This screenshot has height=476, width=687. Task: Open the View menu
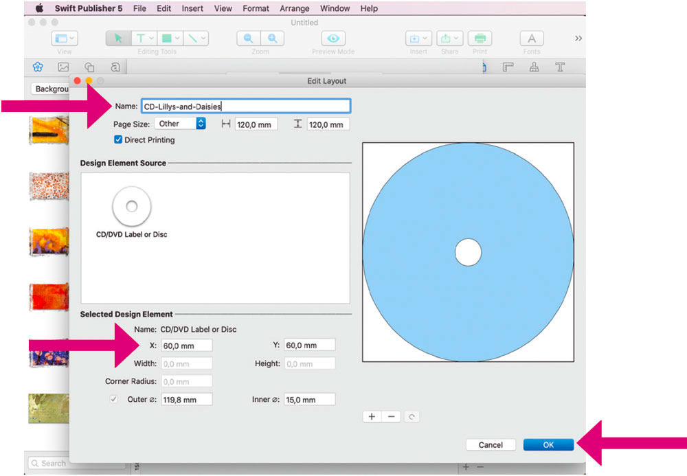[223, 8]
